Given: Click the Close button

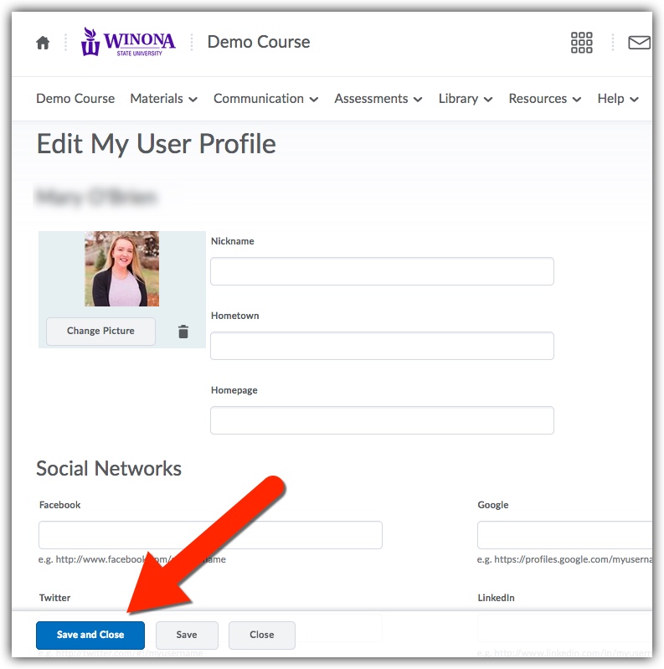Looking at the screenshot, I should click(262, 635).
